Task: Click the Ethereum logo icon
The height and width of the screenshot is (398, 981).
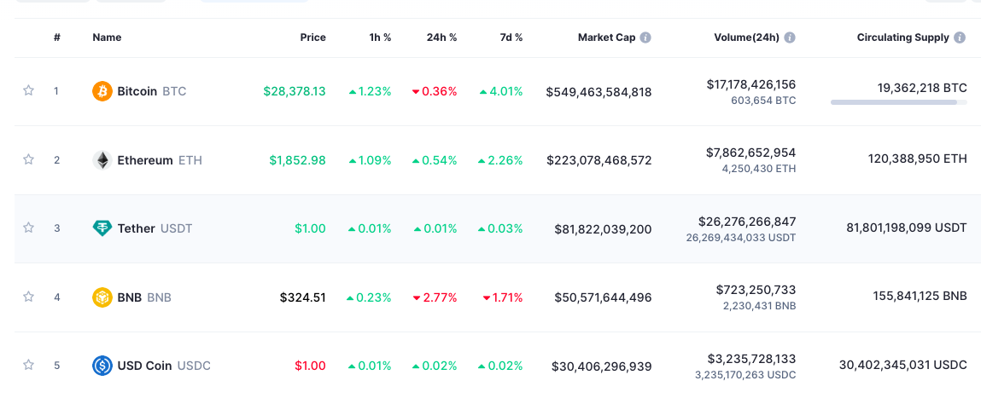Action: (102, 160)
